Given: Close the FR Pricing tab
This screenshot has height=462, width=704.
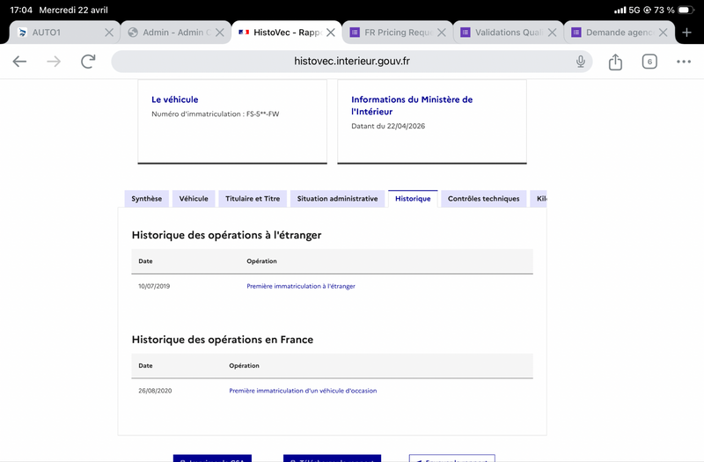Looking at the screenshot, I should [x=442, y=33].
